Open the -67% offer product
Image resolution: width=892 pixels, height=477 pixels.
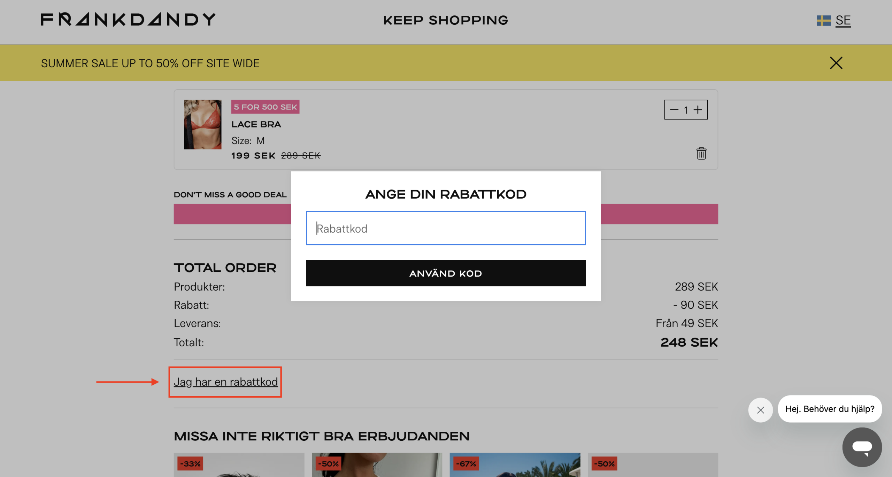(x=515, y=465)
